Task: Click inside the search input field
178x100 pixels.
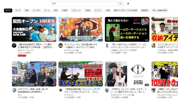Action: tap(83, 4)
